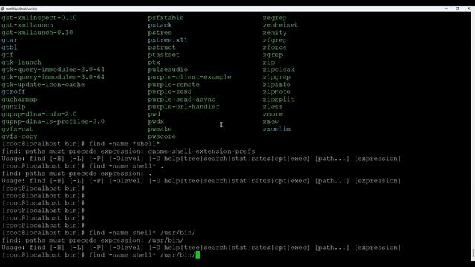The width and height of the screenshot is (475, 267).
Task: Click on 'pwscore' entry
Action: coord(162,136)
